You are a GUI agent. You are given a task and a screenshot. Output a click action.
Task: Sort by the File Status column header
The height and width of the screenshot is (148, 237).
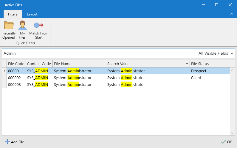[210, 64]
